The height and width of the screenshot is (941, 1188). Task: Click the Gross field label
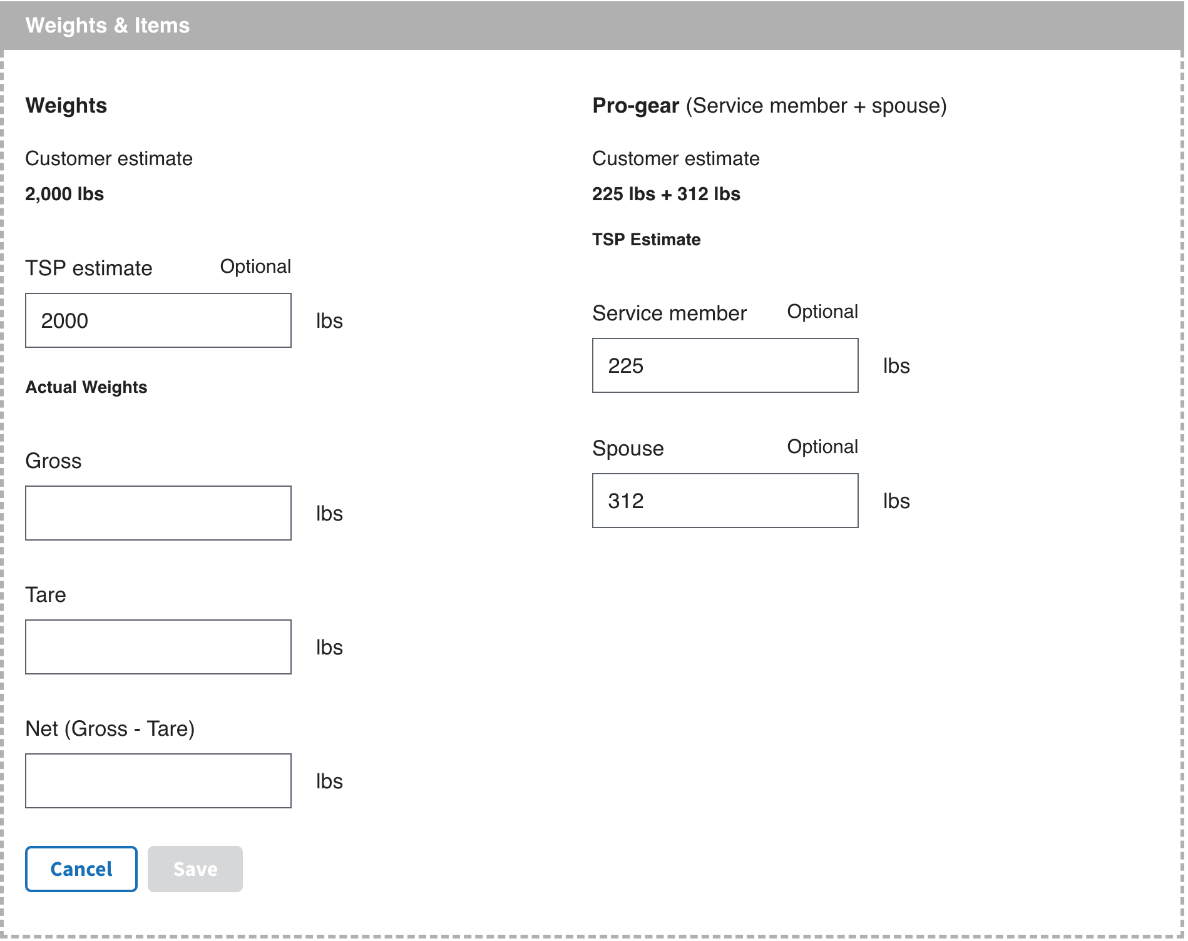tap(53, 461)
